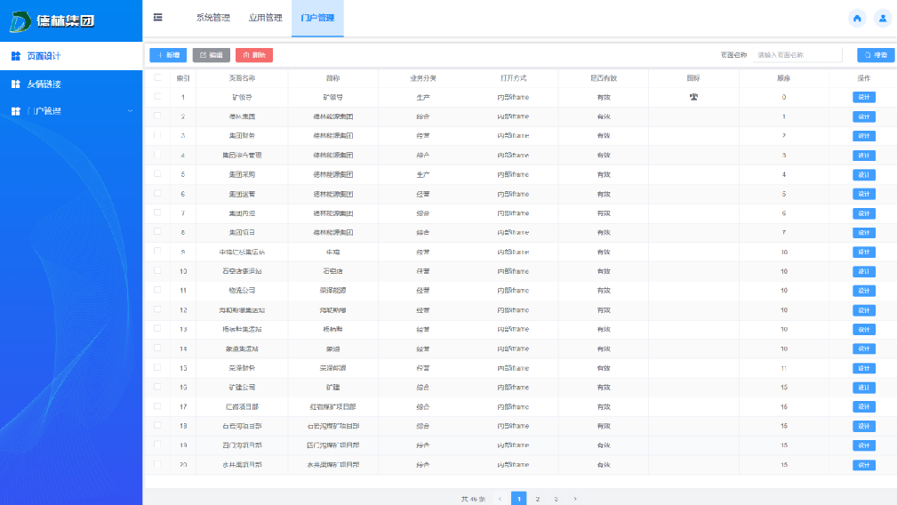897x505 pixels.
Task: Click the 德林集团 logo
Action: pos(52,21)
